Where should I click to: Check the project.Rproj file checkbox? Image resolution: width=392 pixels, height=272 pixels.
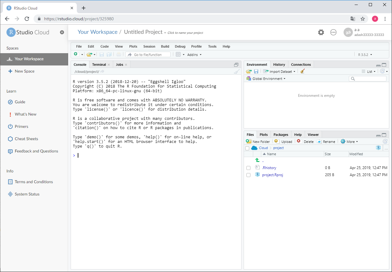[x=248, y=175]
